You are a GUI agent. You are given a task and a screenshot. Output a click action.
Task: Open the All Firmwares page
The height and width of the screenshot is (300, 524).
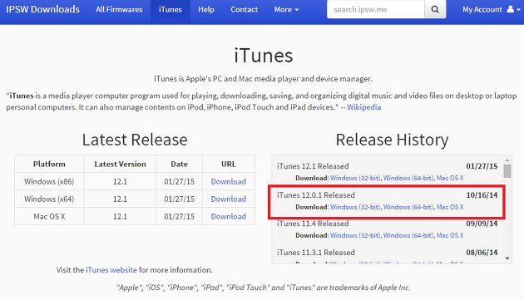tap(119, 10)
